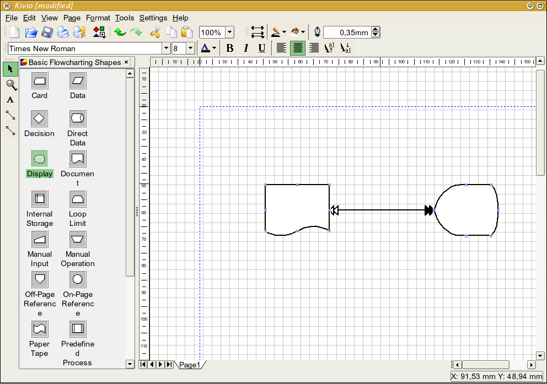The width and height of the screenshot is (547, 384).
Task: Undo the last action with the green arrow
Action: (x=120, y=33)
